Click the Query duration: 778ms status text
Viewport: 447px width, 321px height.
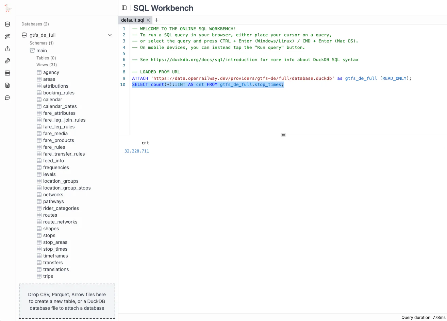click(x=423, y=318)
